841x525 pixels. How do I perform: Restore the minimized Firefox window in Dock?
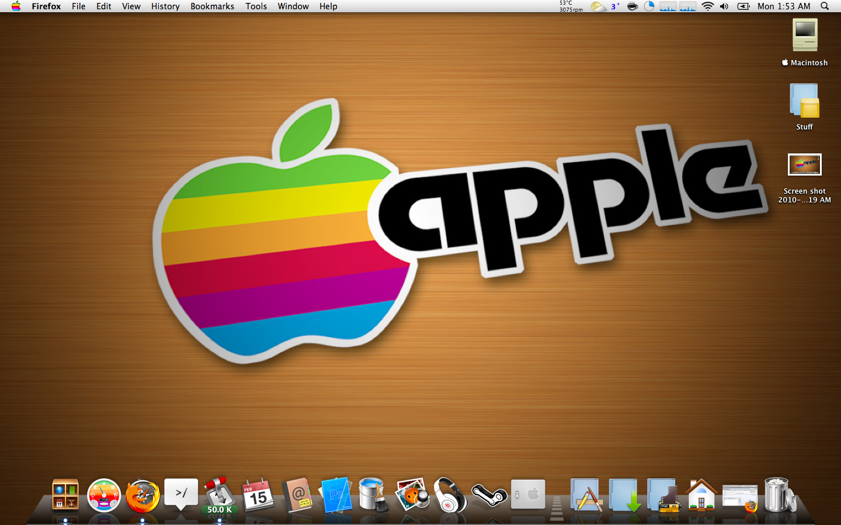(739, 498)
